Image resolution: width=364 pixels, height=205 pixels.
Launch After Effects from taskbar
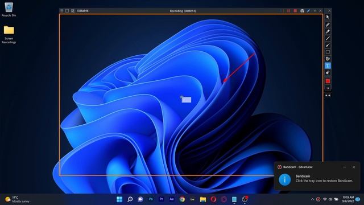coord(172,199)
